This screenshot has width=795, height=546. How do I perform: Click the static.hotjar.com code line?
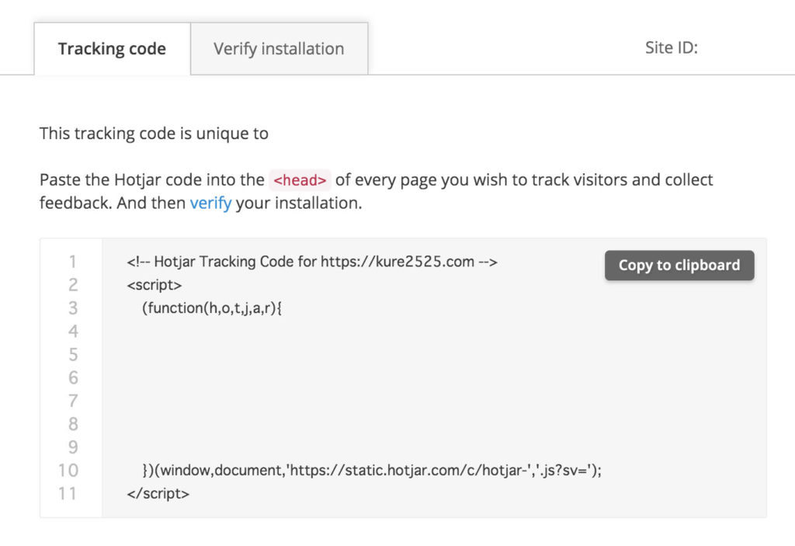click(x=372, y=471)
